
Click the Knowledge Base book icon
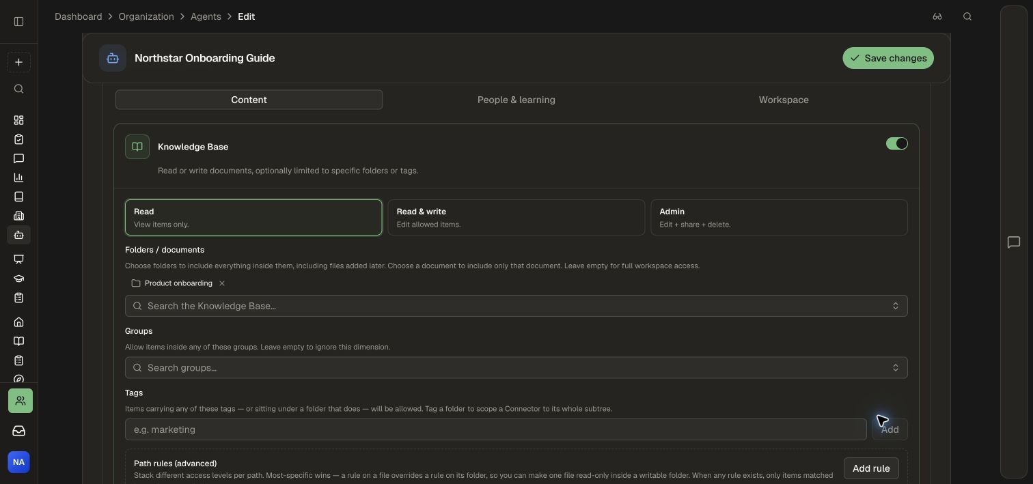point(137,147)
